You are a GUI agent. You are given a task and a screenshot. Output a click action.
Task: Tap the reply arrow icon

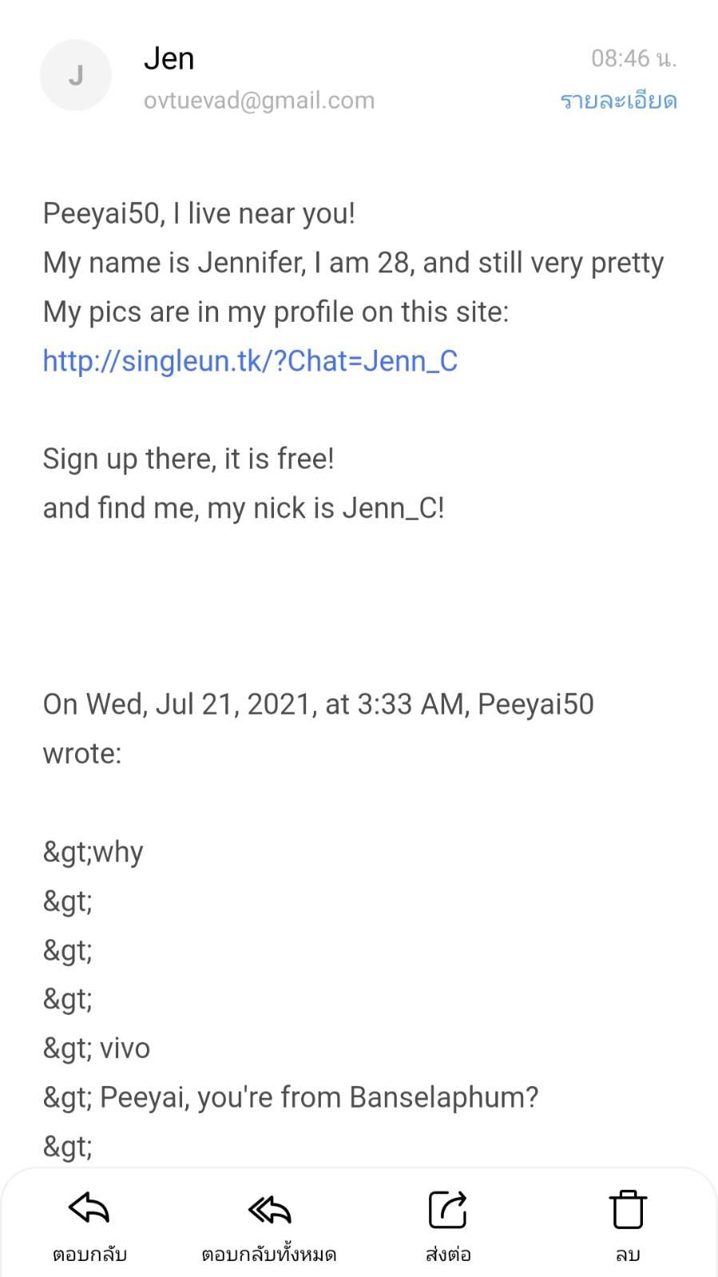coord(89,1209)
